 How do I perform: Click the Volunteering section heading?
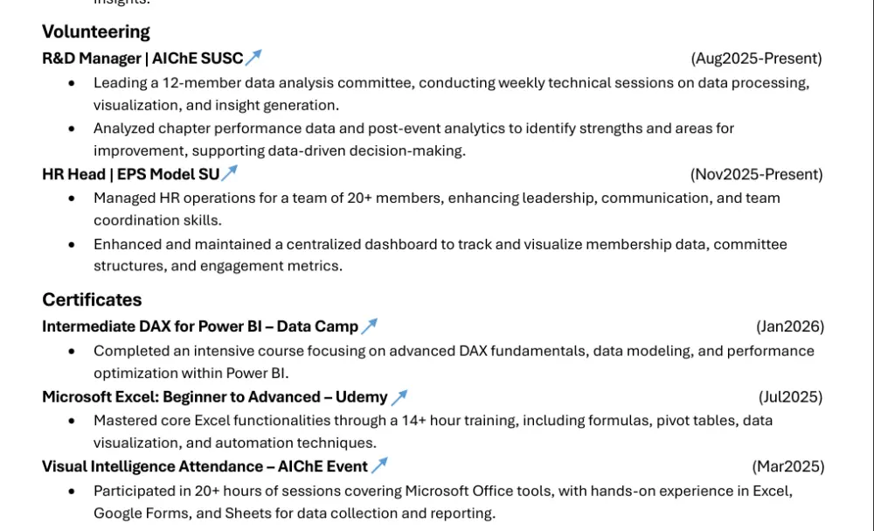pos(96,31)
